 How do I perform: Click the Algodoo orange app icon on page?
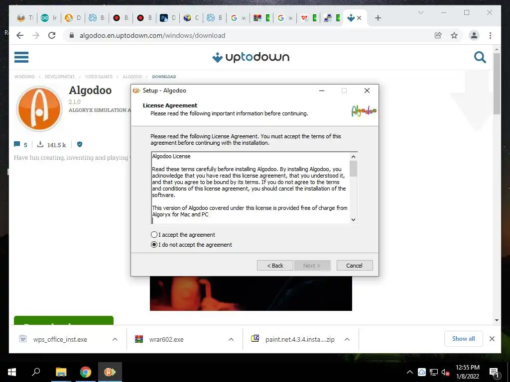(x=39, y=109)
